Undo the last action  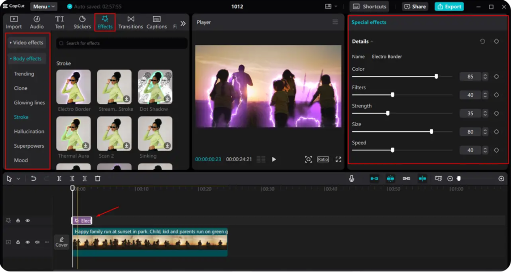(x=33, y=179)
